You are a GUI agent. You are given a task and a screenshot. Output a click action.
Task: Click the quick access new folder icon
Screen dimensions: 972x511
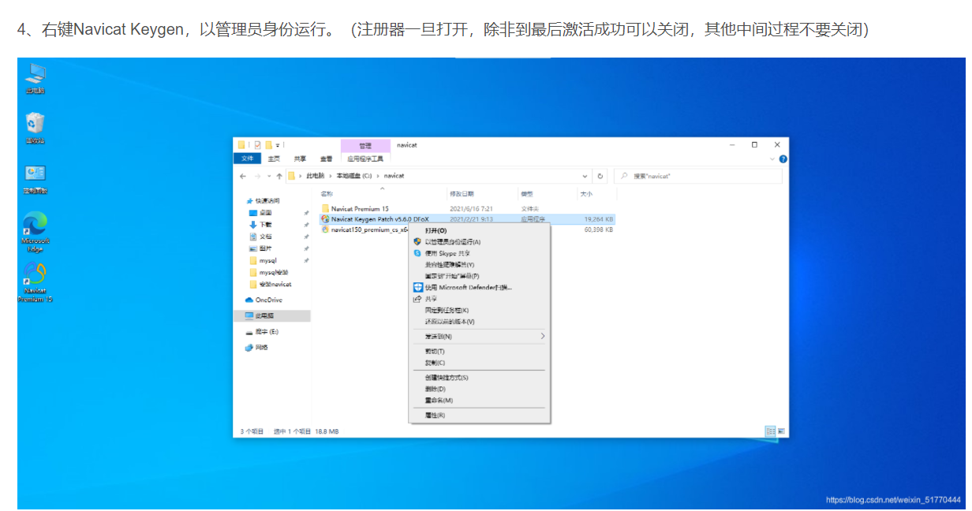pos(268,145)
